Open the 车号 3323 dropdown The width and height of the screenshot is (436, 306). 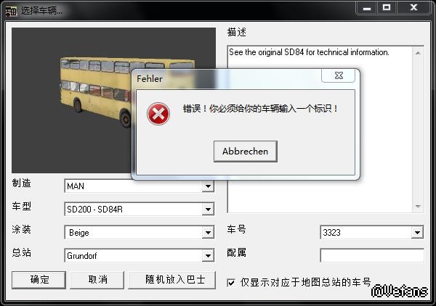point(417,233)
